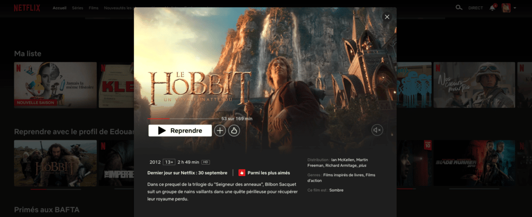Click the Netflix logo
Screen dimensions: 532x217
(27, 8)
